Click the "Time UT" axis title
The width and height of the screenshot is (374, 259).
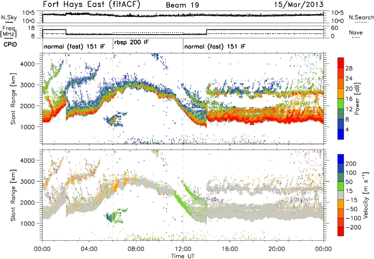183,256
